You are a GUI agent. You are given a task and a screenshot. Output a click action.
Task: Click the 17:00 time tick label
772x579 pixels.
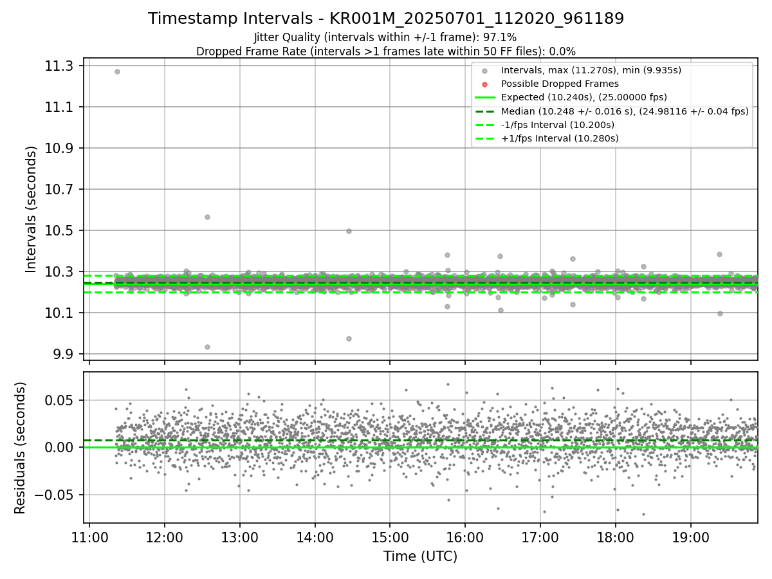tap(540, 537)
